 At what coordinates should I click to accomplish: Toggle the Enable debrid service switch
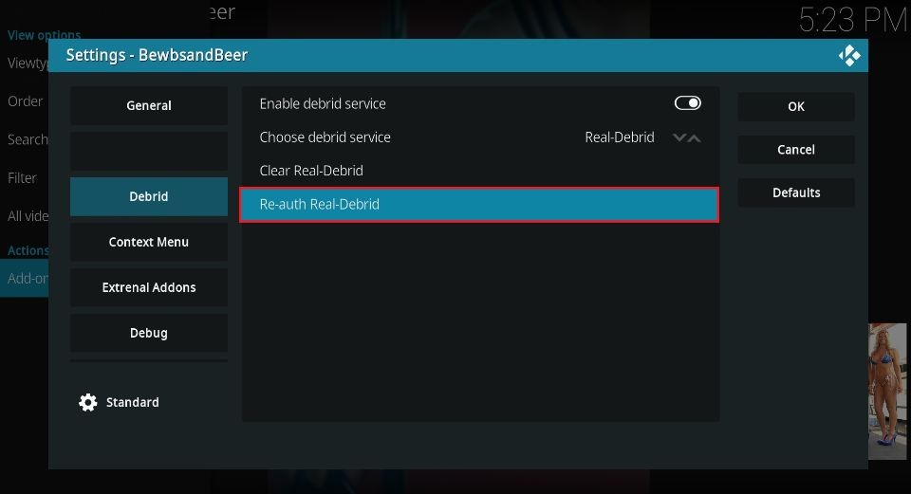(x=687, y=103)
